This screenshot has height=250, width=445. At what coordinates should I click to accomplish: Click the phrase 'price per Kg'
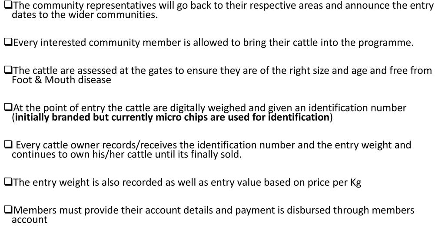click(x=334, y=182)
